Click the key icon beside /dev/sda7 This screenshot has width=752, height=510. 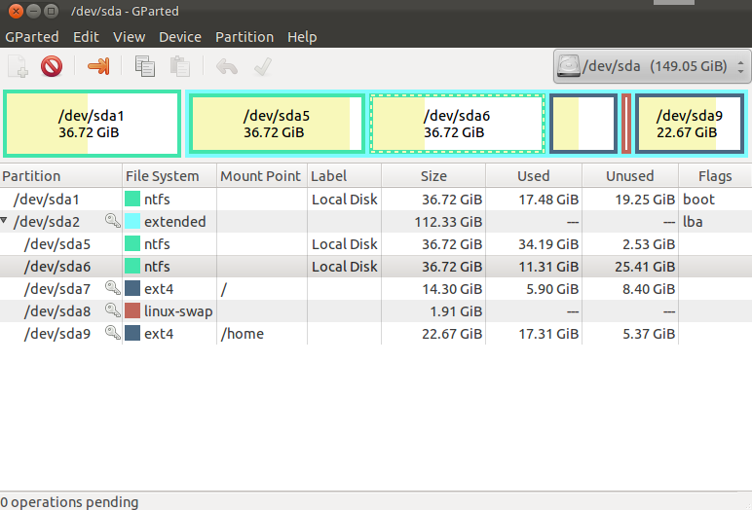112,289
